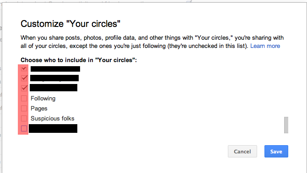
Task: Uncheck the checkbox directly above Following
Action: coord(24,88)
